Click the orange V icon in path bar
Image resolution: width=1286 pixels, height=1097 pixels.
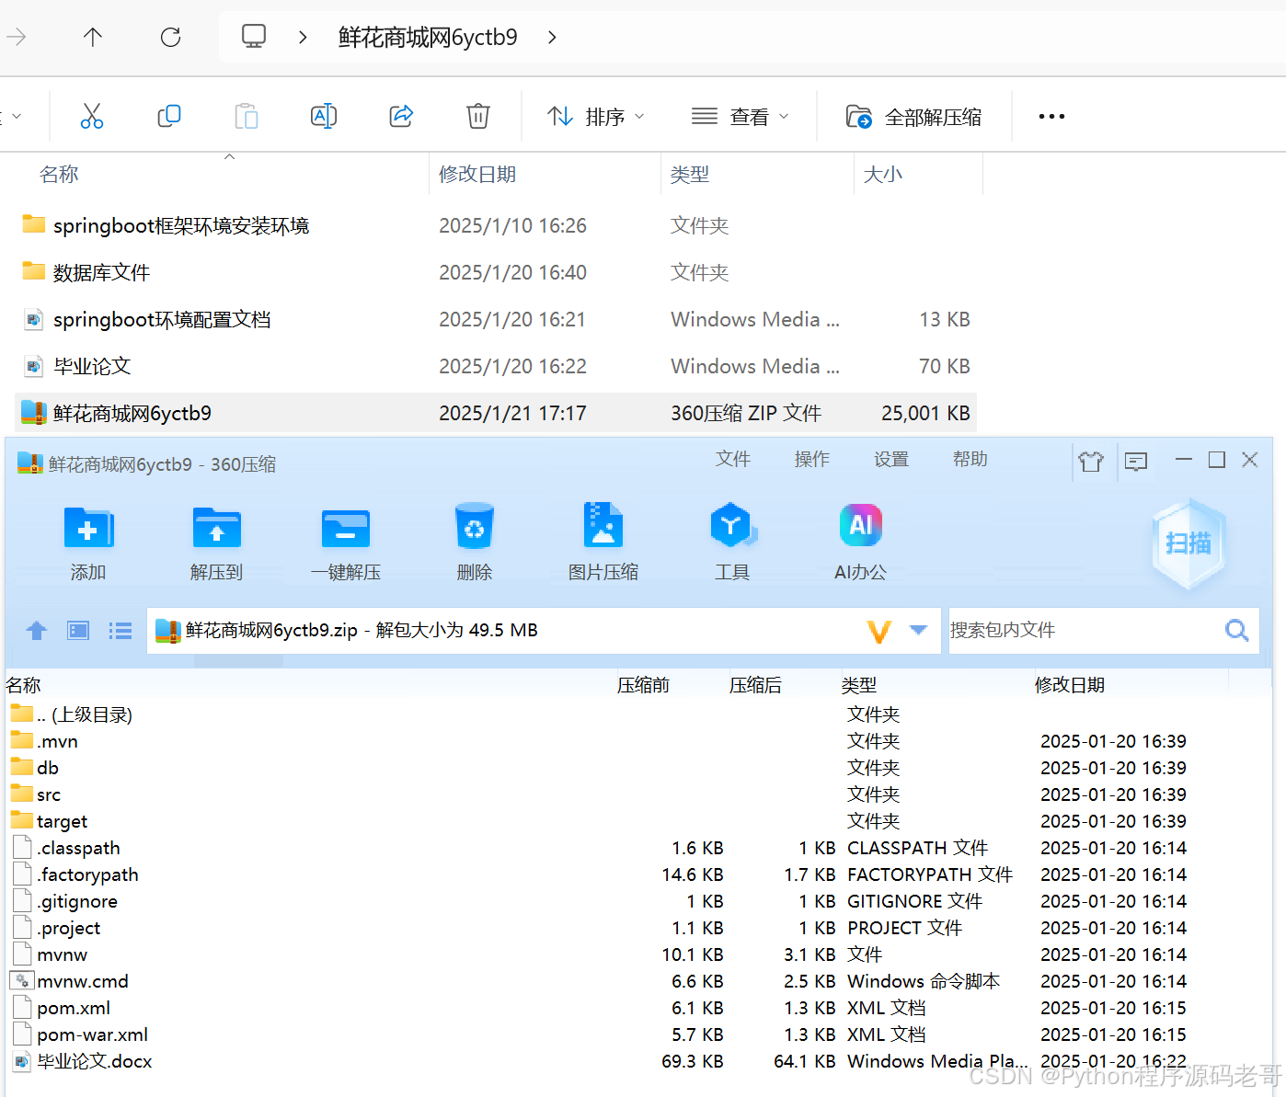pyautogui.click(x=879, y=631)
